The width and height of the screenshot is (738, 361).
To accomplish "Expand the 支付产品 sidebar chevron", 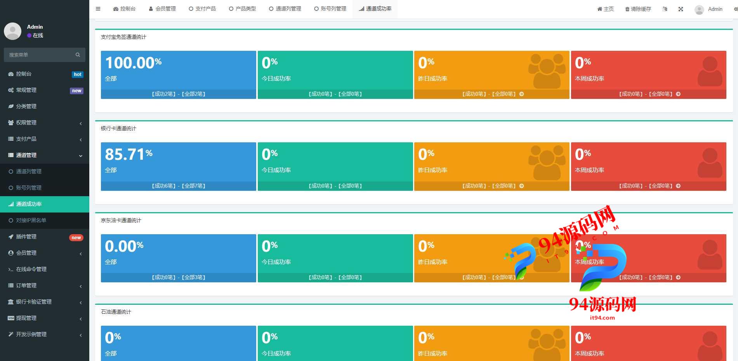I will click(81, 140).
